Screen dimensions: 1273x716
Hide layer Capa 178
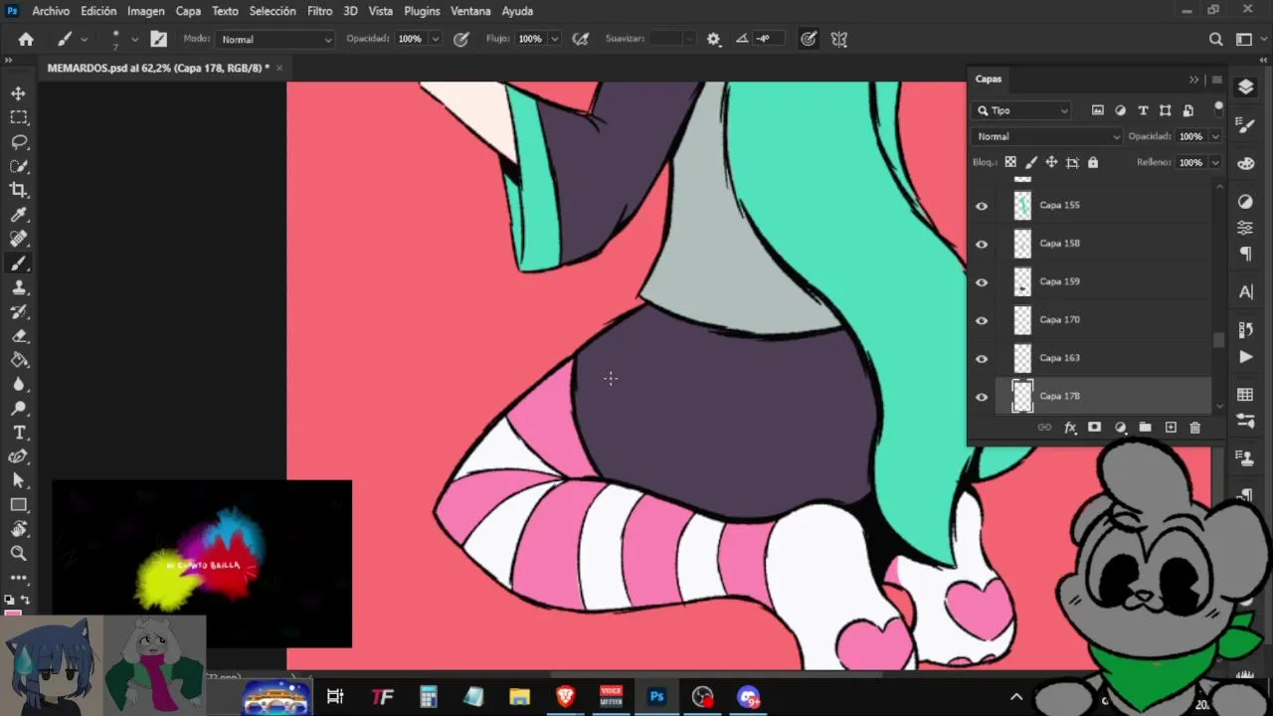click(x=982, y=397)
